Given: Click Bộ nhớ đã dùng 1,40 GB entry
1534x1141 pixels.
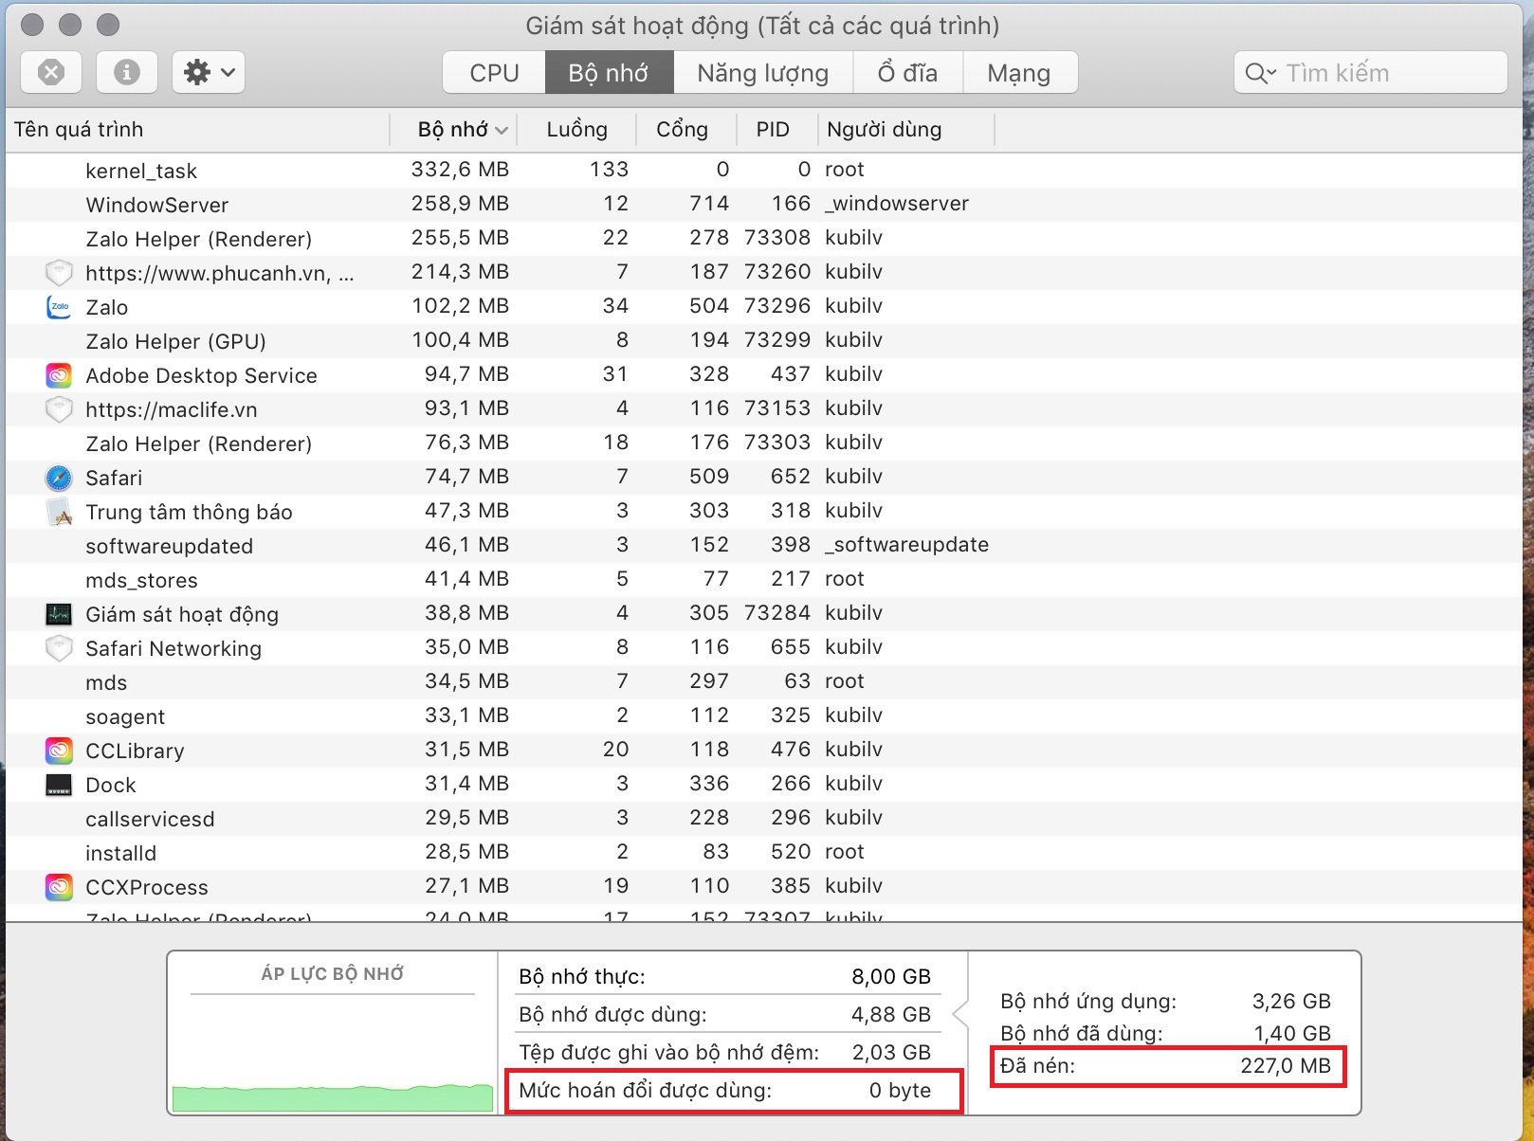Looking at the screenshot, I should click(x=1166, y=1034).
